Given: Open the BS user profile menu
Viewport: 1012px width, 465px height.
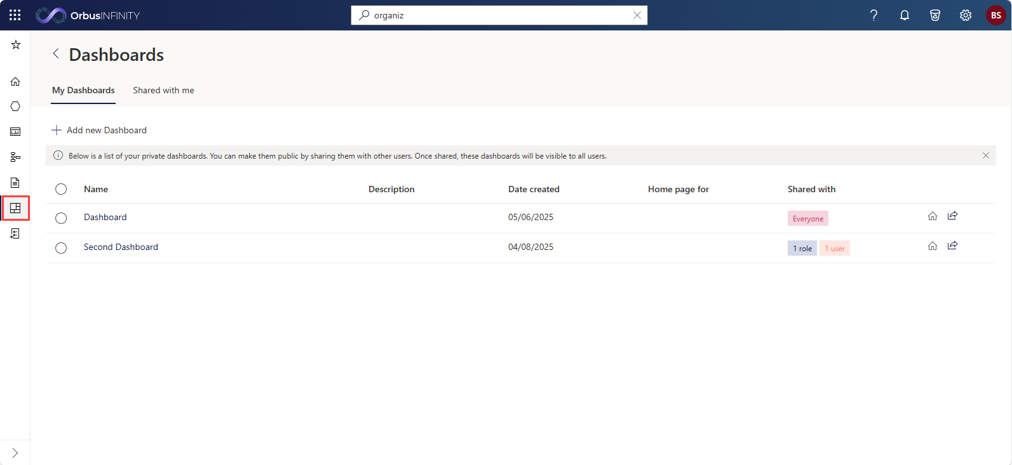Looking at the screenshot, I should point(996,15).
